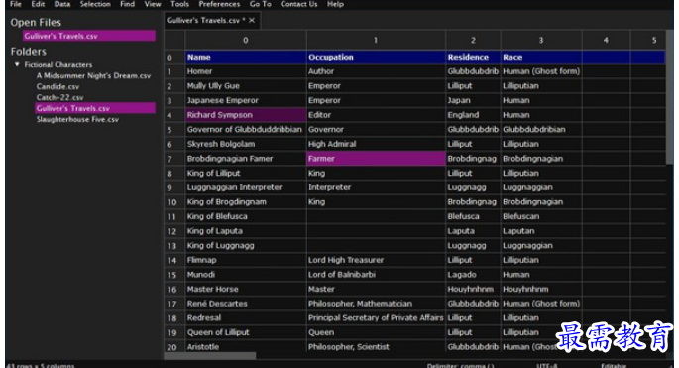
Task: Open A Midsummer Night's Dream.csv file
Action: [x=93, y=75]
